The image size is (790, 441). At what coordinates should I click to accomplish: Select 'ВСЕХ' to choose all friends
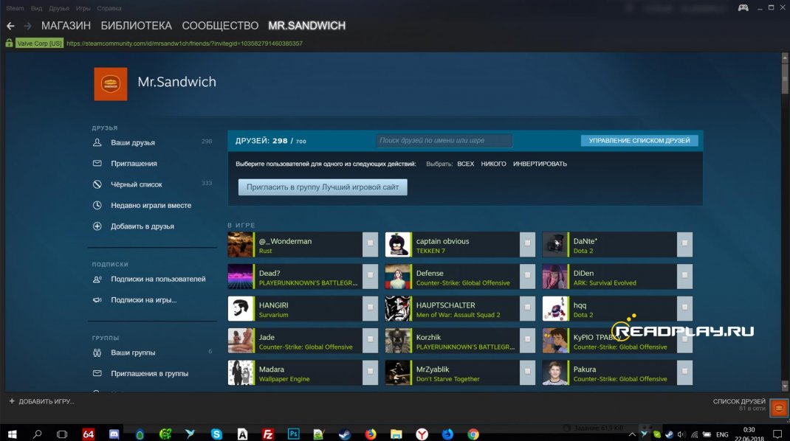tap(466, 164)
